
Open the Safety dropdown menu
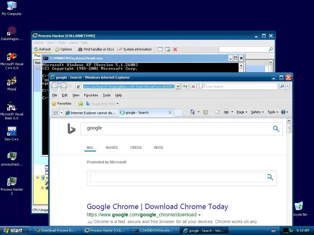click(x=257, y=112)
